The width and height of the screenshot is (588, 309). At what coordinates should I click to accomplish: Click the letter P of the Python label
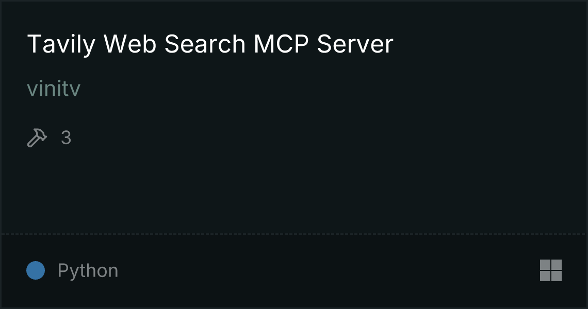[63, 270]
